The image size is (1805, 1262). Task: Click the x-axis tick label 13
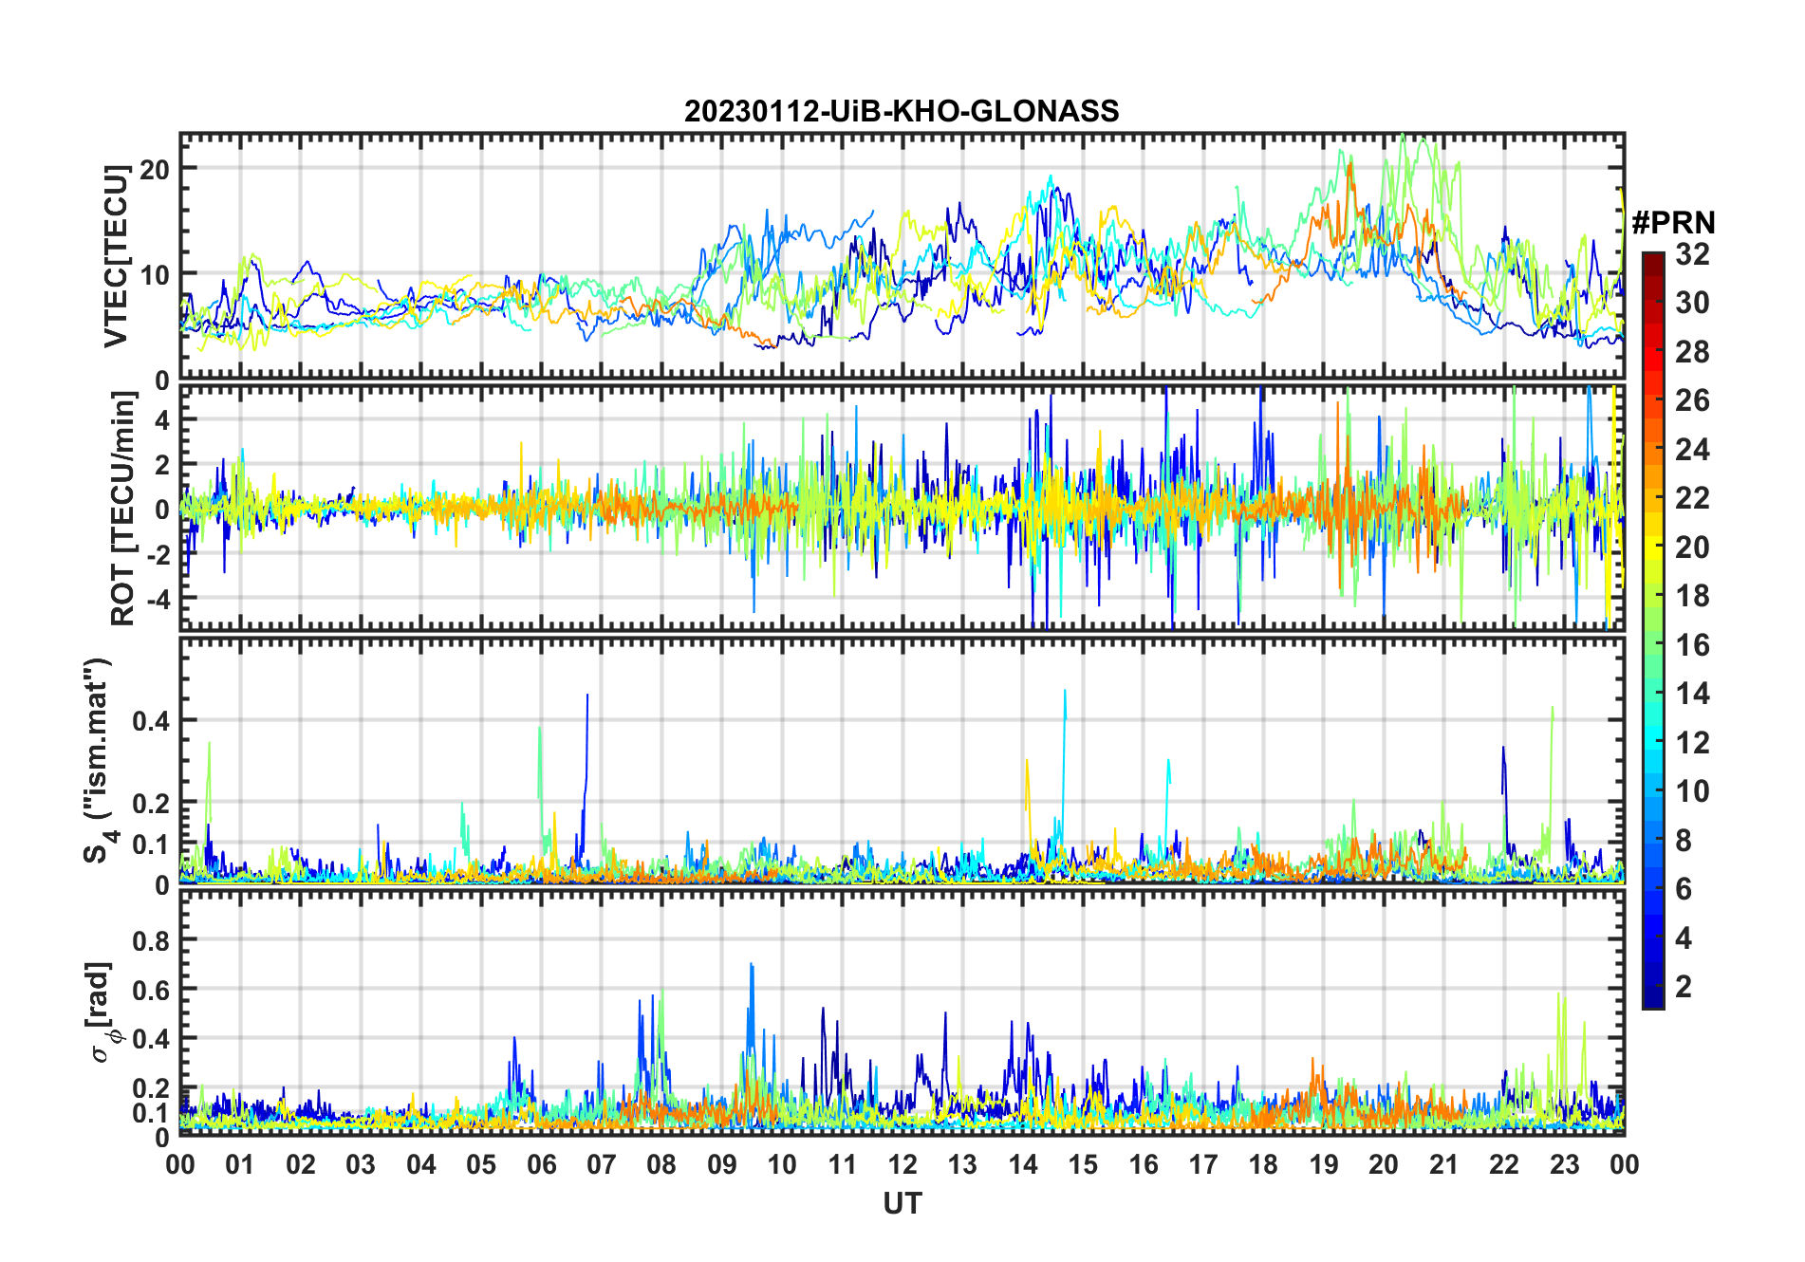[962, 1165]
